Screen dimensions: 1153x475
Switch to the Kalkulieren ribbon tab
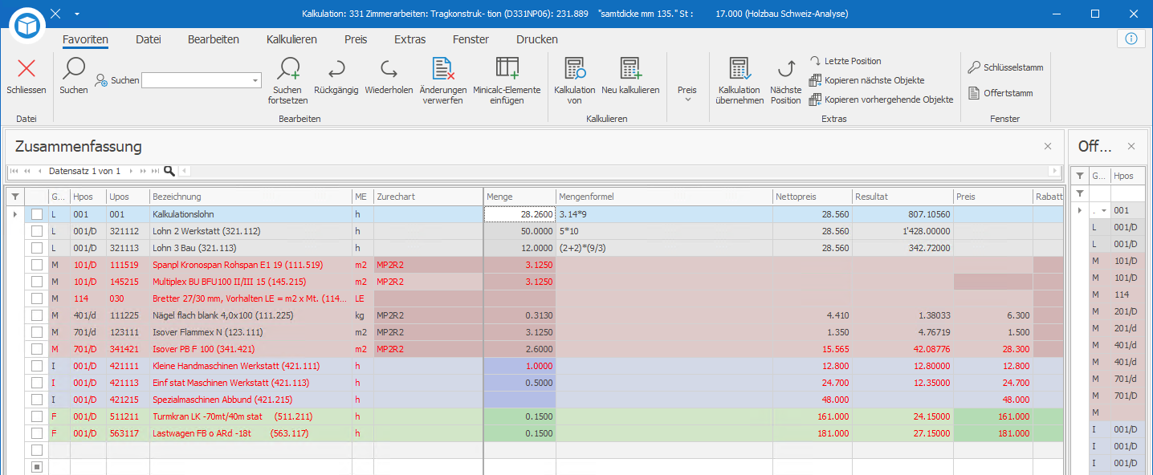point(291,39)
